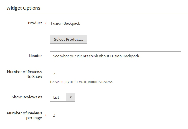Click the required asterisk by Reviews per Page
Image resolution: width=188 pixels, height=129 pixels.
(x=46, y=116)
